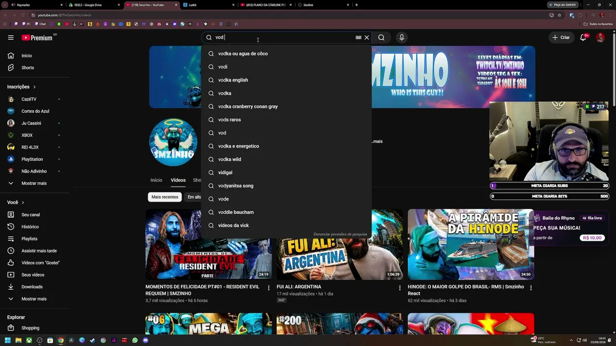Open Playlists in the sidebar
Viewport: 616px width, 346px height.
(35, 239)
